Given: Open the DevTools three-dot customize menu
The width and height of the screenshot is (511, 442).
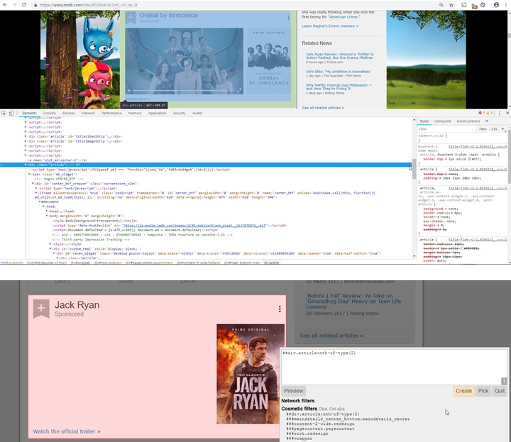Looking at the screenshot, I should (500, 113).
